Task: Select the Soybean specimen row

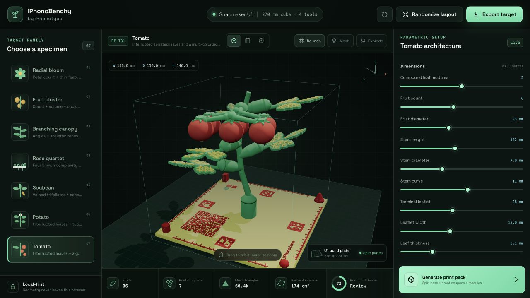Action: (x=51, y=191)
